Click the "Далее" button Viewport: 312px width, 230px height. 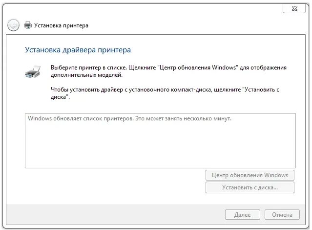tap(242, 215)
